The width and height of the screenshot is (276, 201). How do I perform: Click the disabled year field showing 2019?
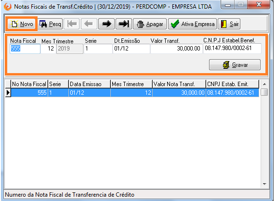pos(70,49)
